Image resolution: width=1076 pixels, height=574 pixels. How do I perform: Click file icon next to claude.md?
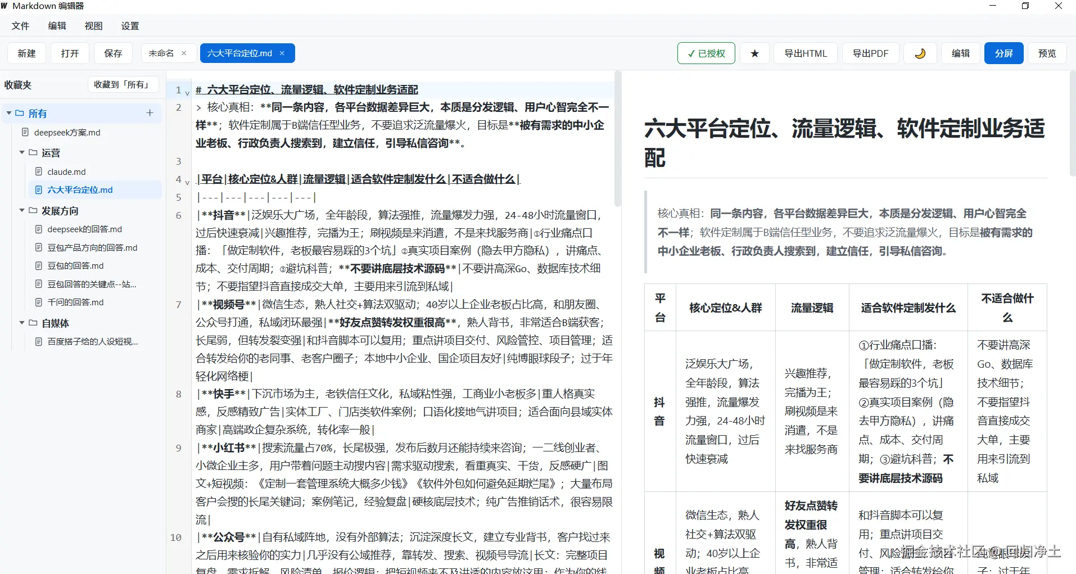39,171
